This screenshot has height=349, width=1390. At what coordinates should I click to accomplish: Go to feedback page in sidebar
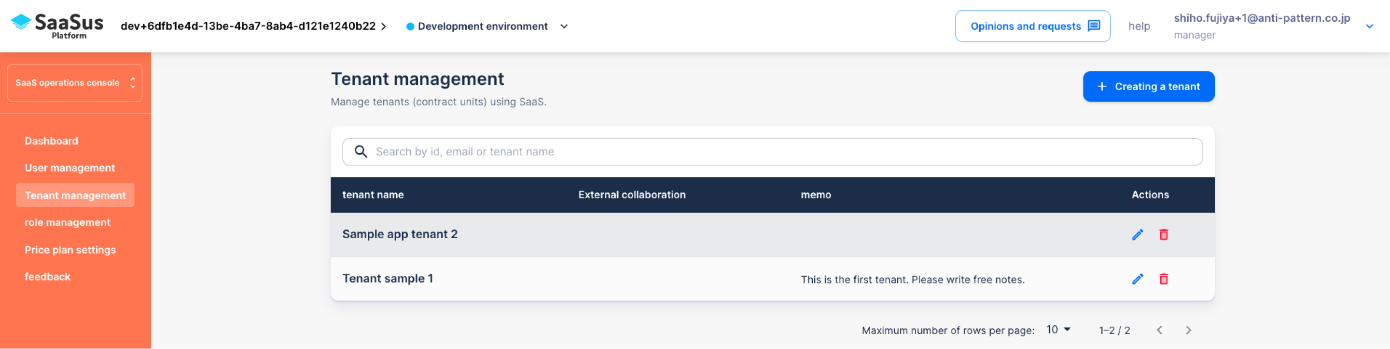pyautogui.click(x=47, y=276)
